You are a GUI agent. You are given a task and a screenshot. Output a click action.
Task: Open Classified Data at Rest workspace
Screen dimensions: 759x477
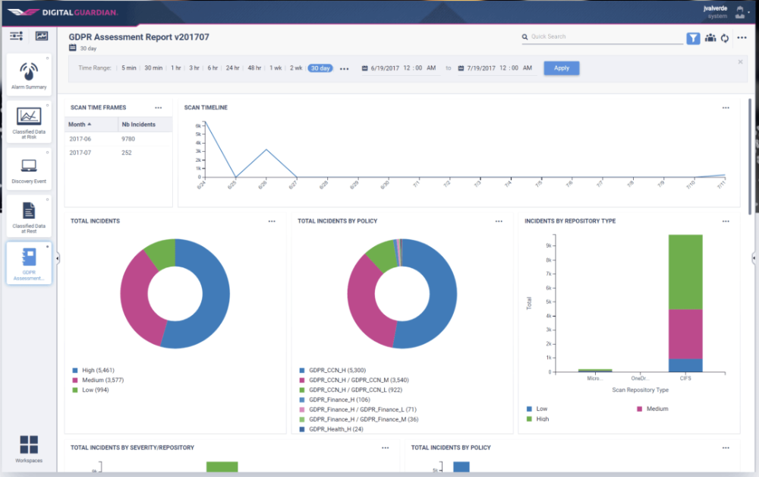coord(29,216)
